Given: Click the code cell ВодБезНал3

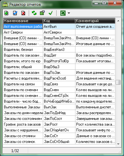Looking at the screenshot, I should click(59, 50).
